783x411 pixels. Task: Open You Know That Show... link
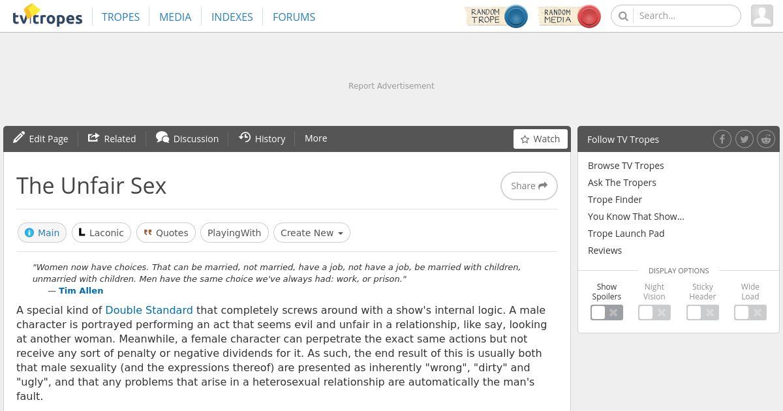636,217
